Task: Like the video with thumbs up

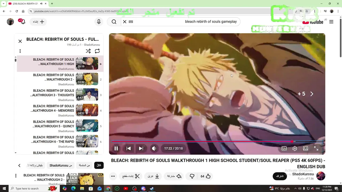Action: [x=205, y=176]
